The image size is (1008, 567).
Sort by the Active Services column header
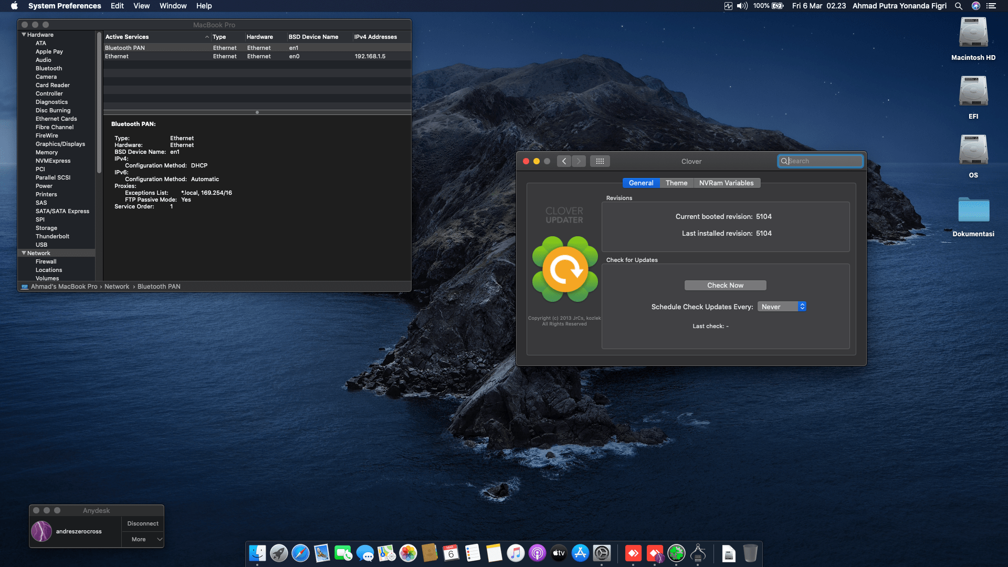pyautogui.click(x=157, y=37)
